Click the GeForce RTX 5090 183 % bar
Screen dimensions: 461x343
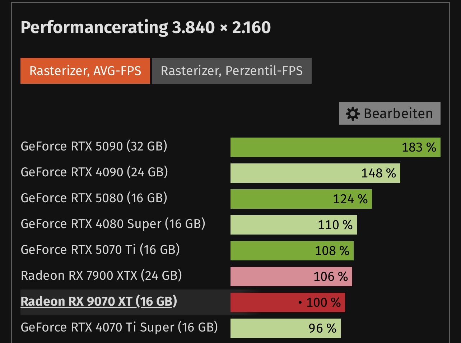335,147
